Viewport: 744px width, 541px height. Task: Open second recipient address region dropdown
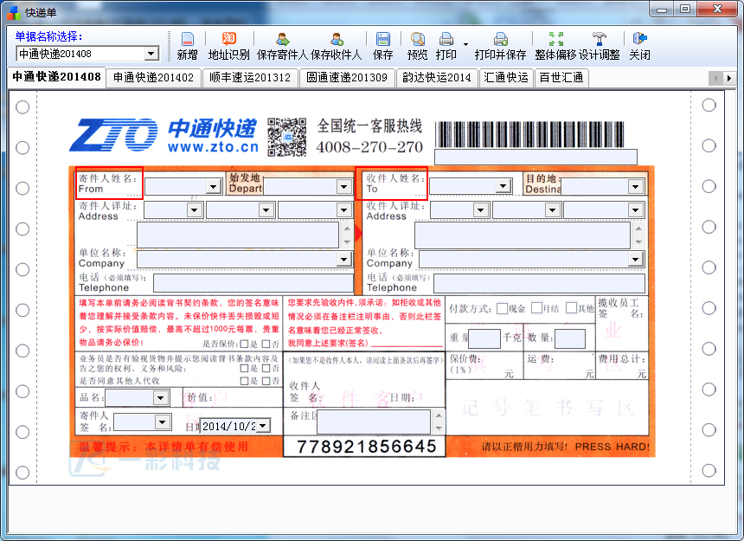[552, 209]
